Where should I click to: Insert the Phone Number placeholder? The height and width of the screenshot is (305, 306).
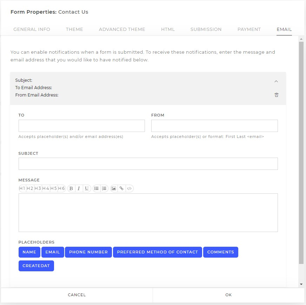pyautogui.click(x=88, y=252)
